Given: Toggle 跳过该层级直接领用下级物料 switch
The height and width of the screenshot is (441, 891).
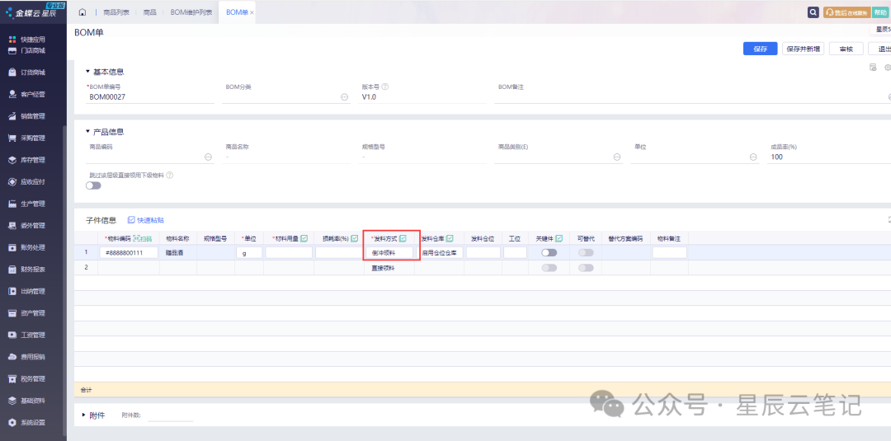Looking at the screenshot, I should (94, 185).
